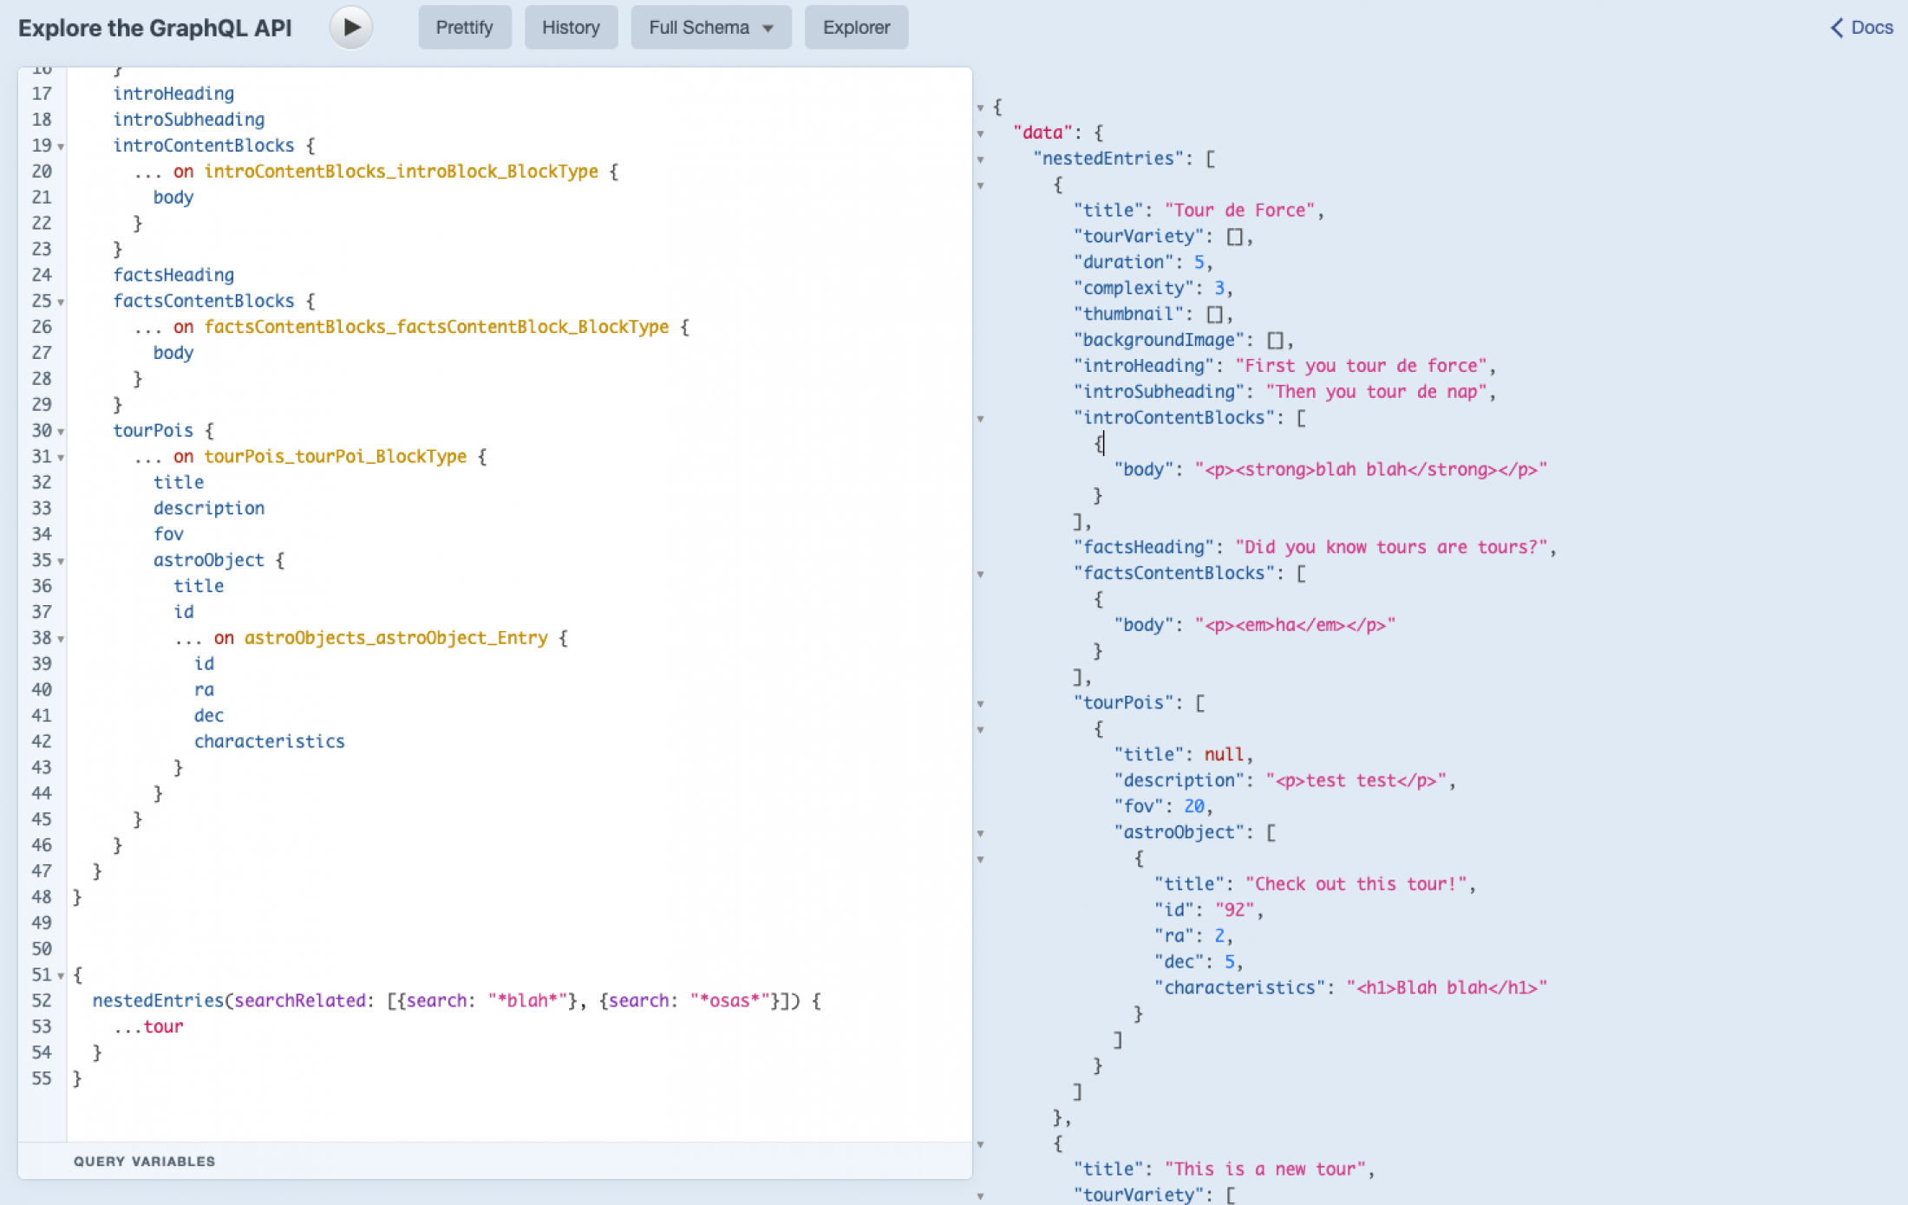Collapse the data object in the results panel
This screenshot has height=1205, width=1908.
pyautogui.click(x=980, y=133)
